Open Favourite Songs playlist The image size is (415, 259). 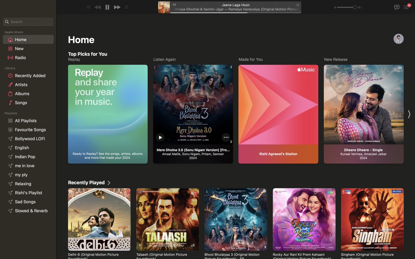point(28,130)
